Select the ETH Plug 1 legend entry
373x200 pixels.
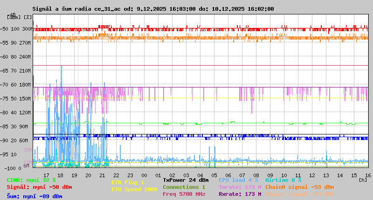pos(128,182)
